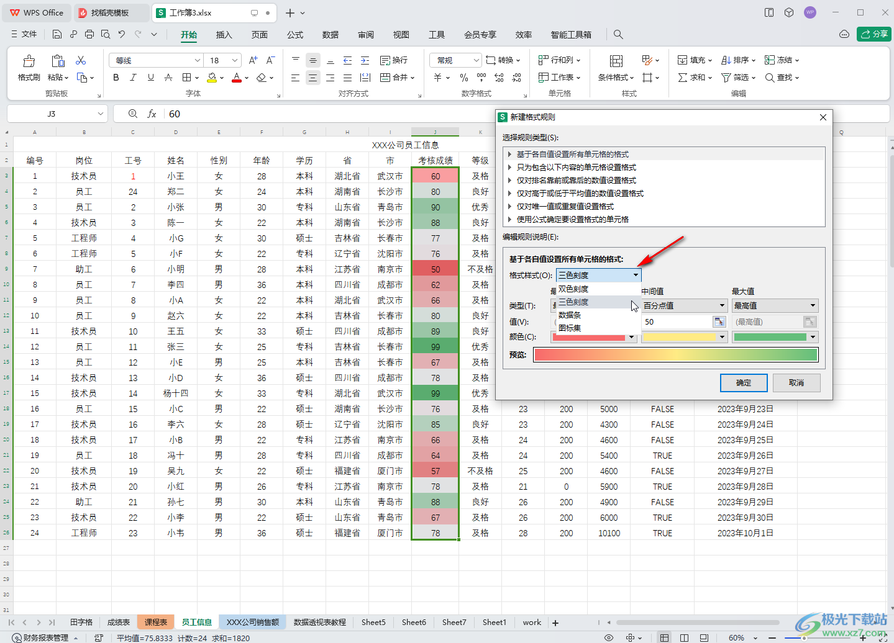Viewport: 894px width, 643px height.
Task: Open maximum type dropdown 最高值
Action: coord(775,305)
